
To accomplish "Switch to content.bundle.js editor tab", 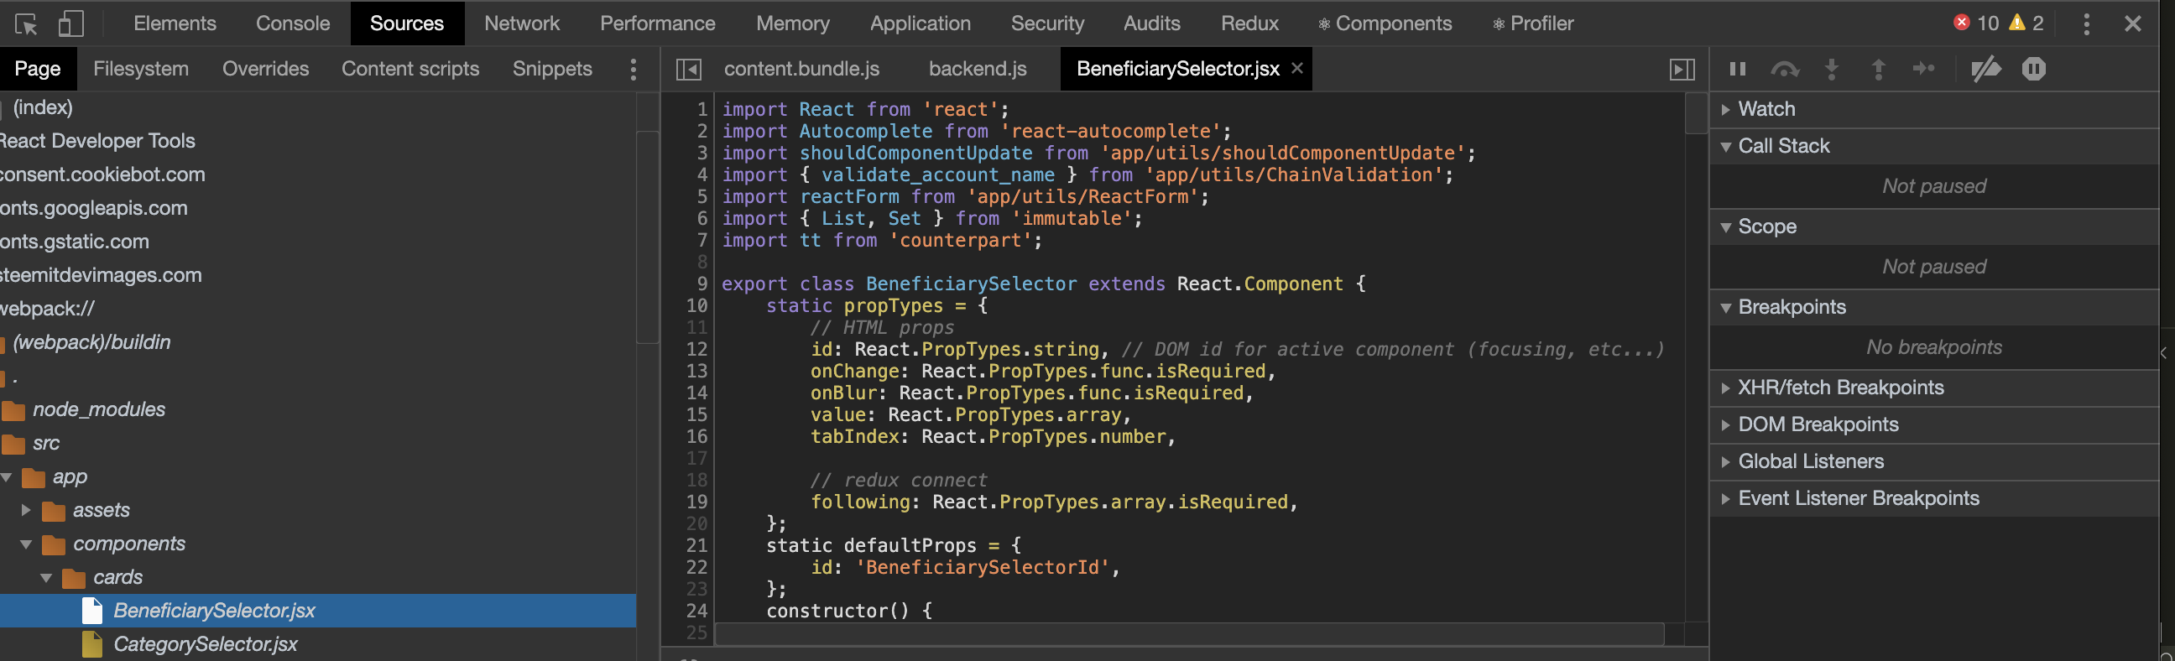I will pyautogui.click(x=802, y=70).
